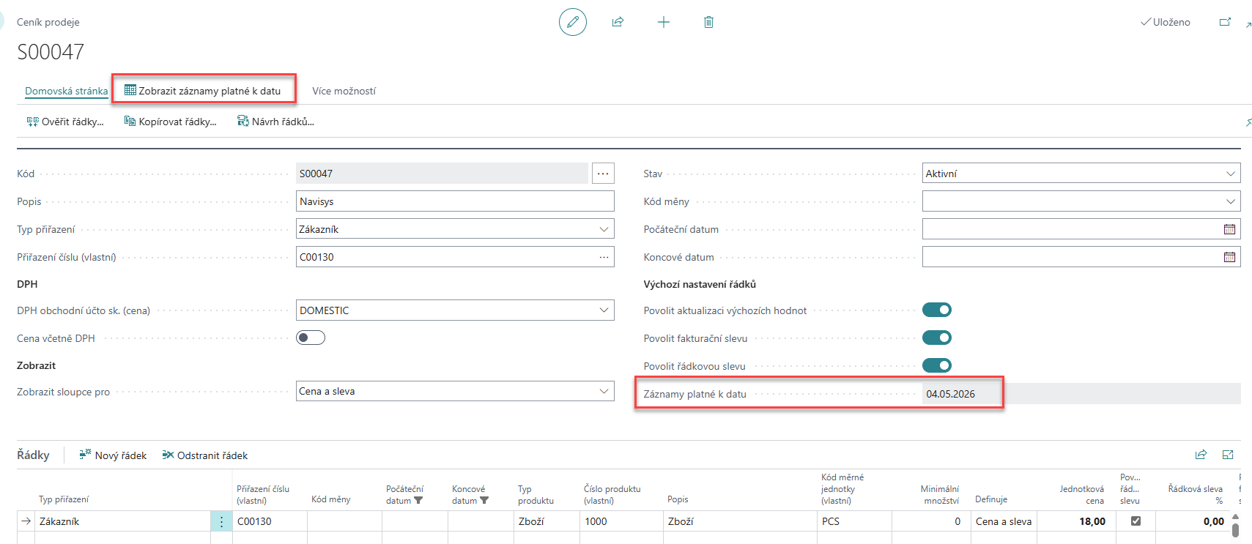Expand the Řádky section to full view
The height and width of the screenshot is (544, 1252).
[1228, 455]
